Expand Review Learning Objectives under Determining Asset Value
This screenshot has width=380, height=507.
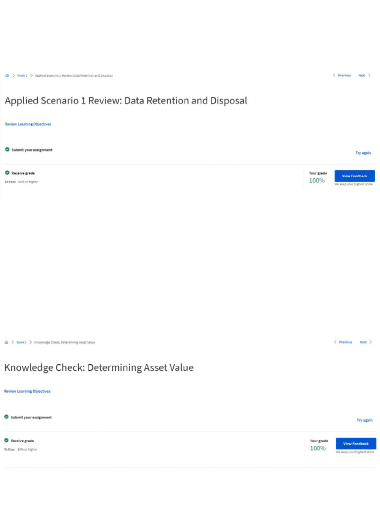27,391
